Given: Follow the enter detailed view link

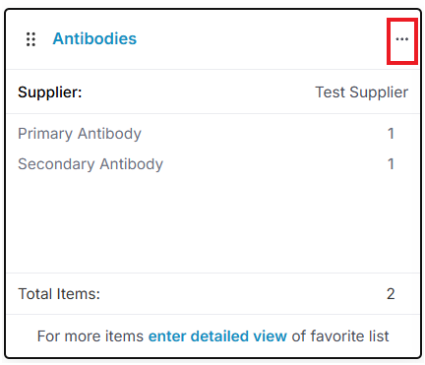Looking at the screenshot, I should click(217, 336).
